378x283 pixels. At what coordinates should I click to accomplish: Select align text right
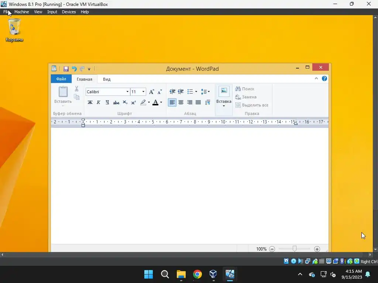click(x=190, y=102)
